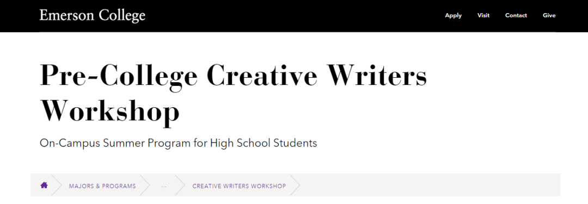This screenshot has width=588, height=204.
Task: Expand the collapsed breadcrumb ellipsis
Action: tap(164, 186)
